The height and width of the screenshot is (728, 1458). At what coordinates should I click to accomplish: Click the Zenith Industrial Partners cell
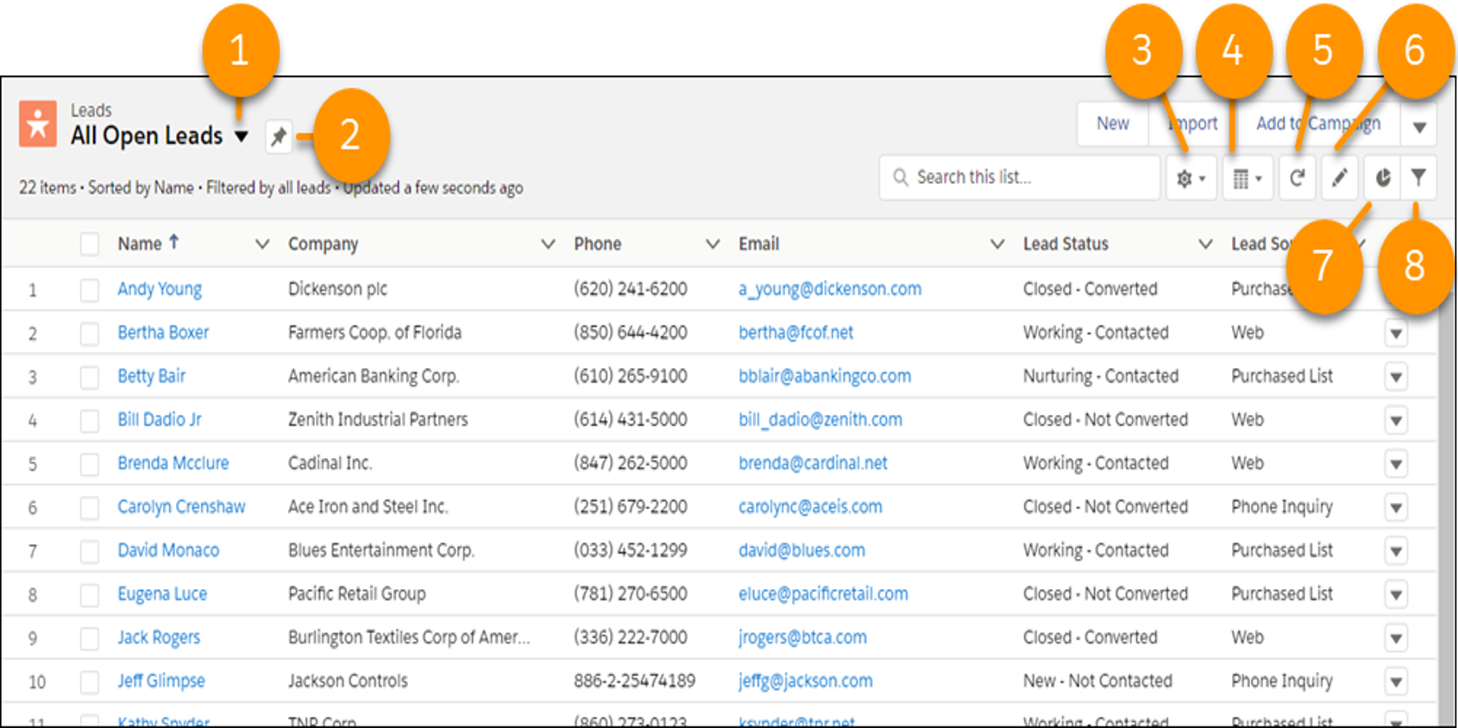point(378,420)
